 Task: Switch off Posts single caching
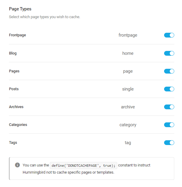169,89
